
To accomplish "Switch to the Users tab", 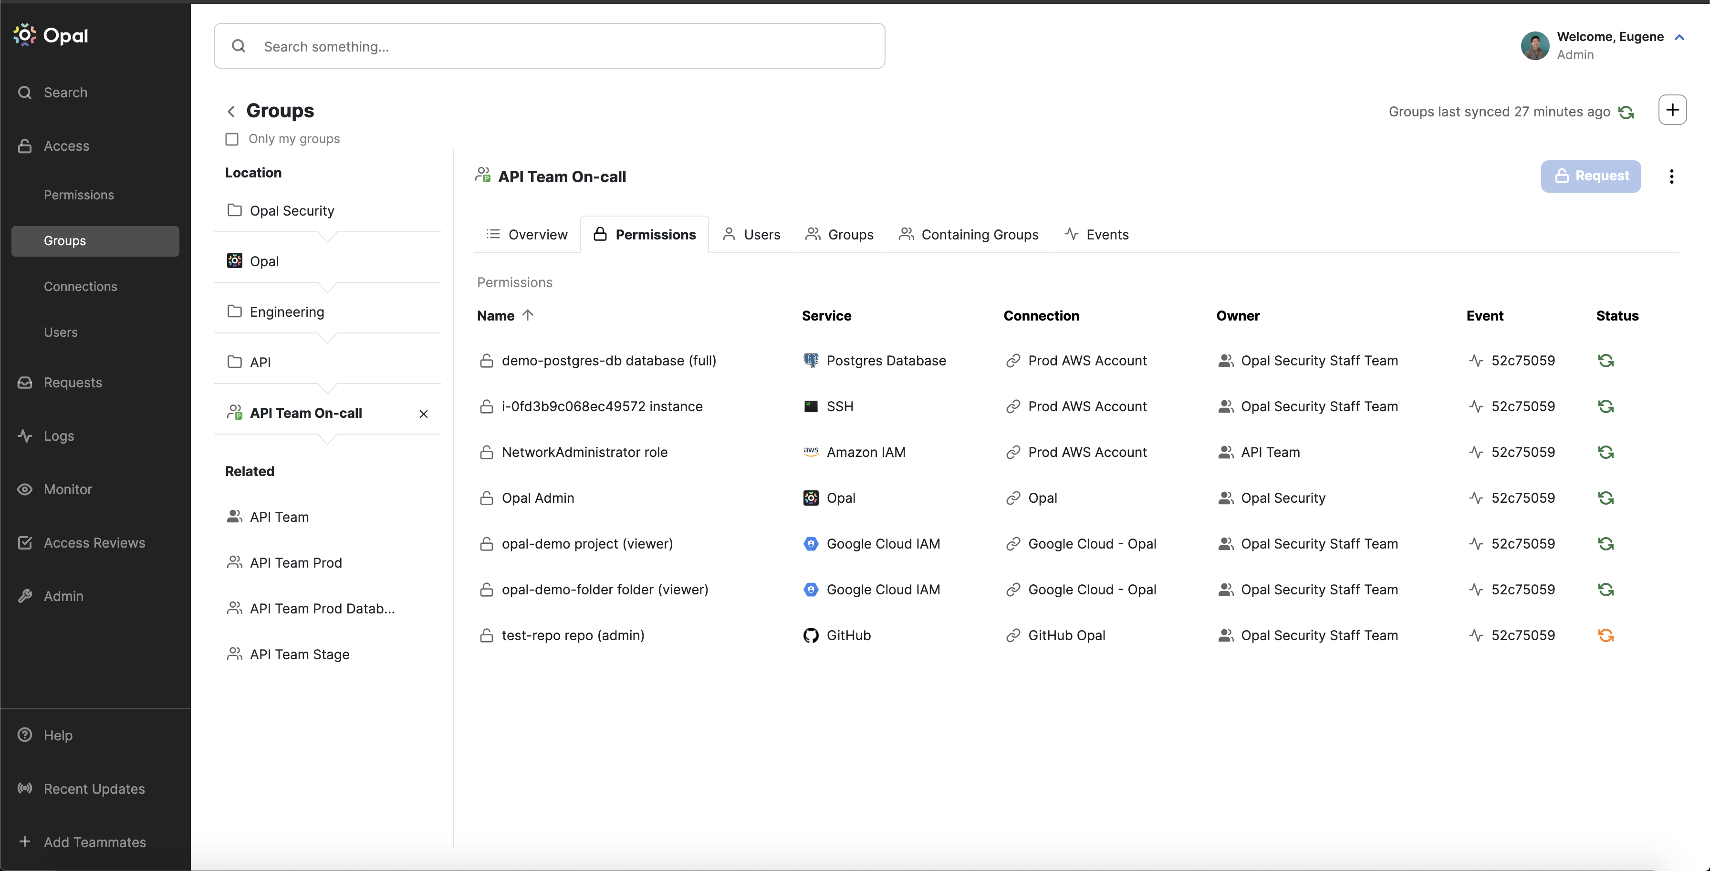I will point(751,234).
